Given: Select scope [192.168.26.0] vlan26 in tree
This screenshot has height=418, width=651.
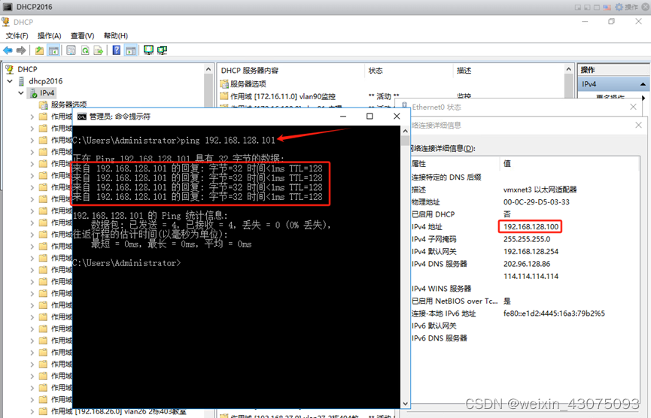Looking at the screenshot, I should click(118, 411).
